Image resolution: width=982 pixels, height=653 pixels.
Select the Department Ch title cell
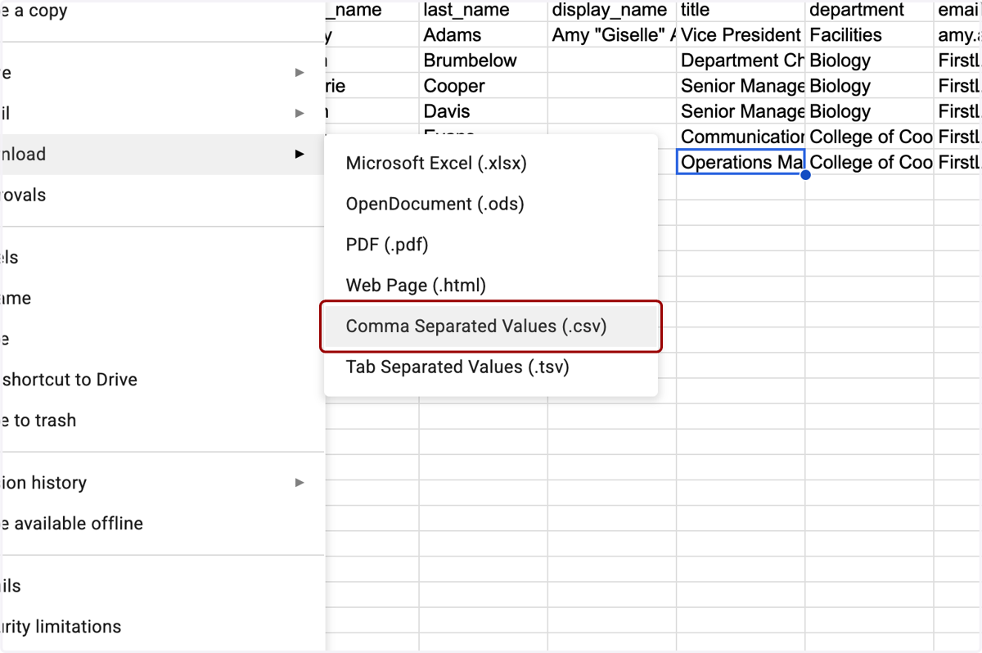[x=741, y=61]
